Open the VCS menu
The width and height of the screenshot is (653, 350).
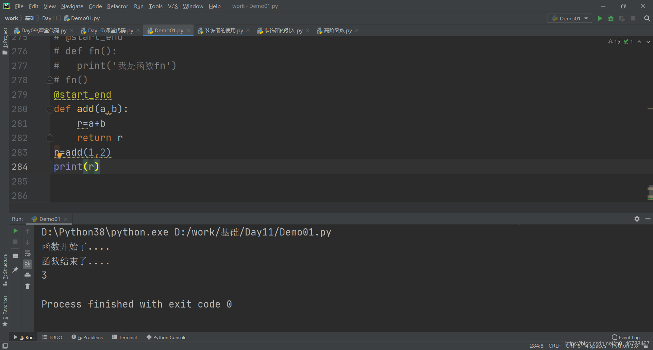pyautogui.click(x=173, y=6)
